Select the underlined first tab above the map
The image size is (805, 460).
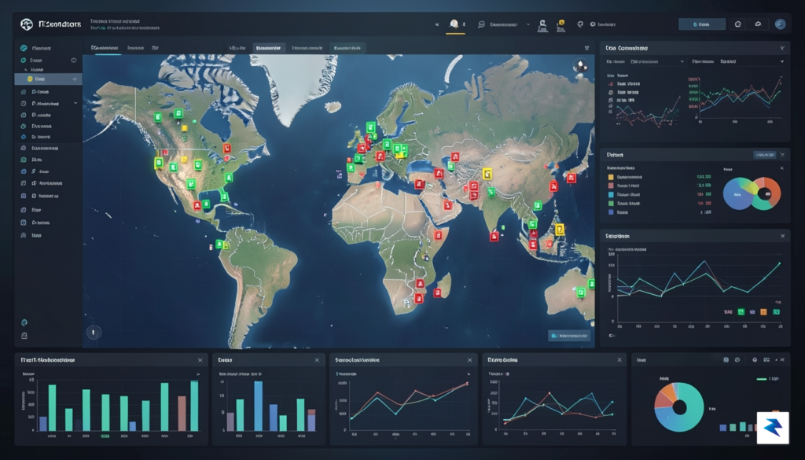coord(105,48)
